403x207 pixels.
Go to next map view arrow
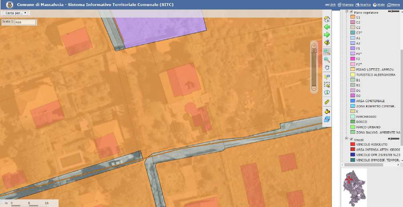[327, 35]
